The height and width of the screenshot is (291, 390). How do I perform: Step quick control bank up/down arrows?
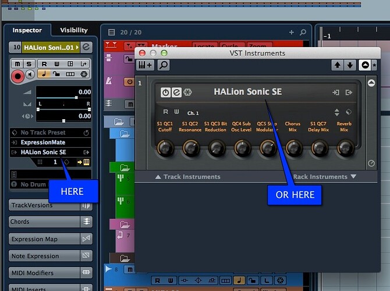(336, 112)
